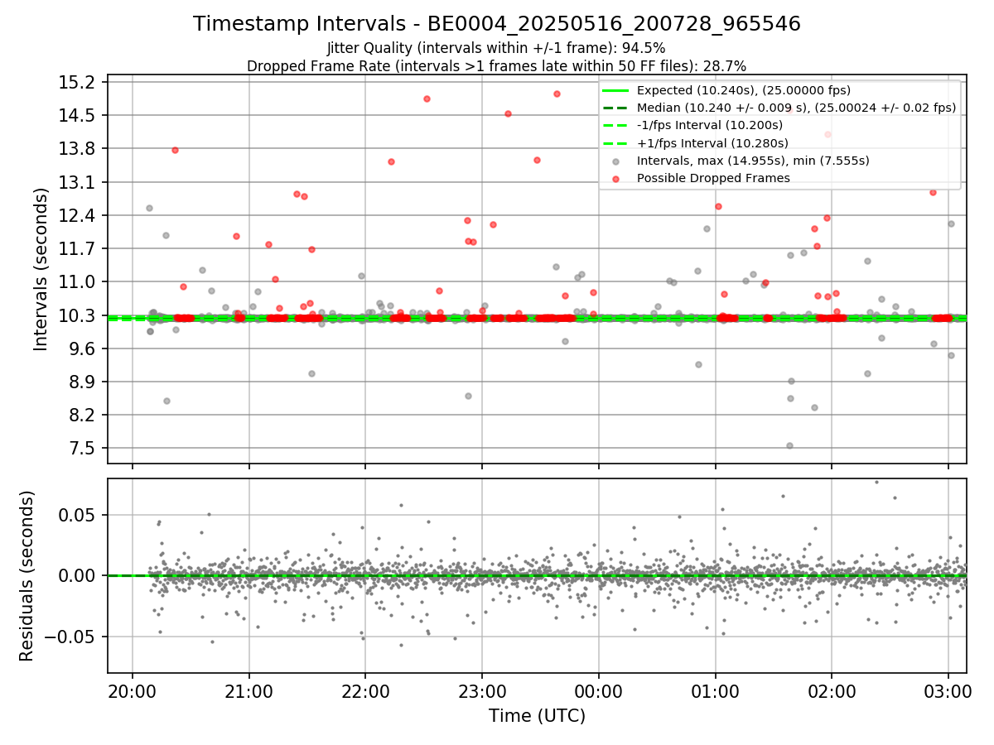
Task: Click the "8.2" y-axis tick label
Action: [84, 415]
